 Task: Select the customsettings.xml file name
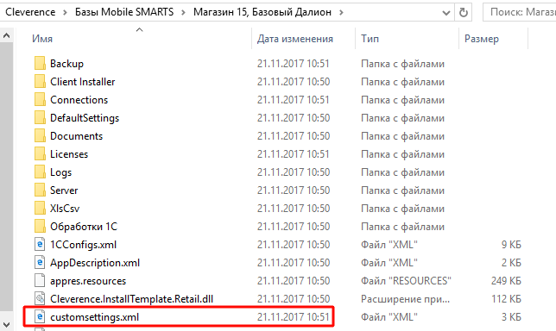(95, 317)
